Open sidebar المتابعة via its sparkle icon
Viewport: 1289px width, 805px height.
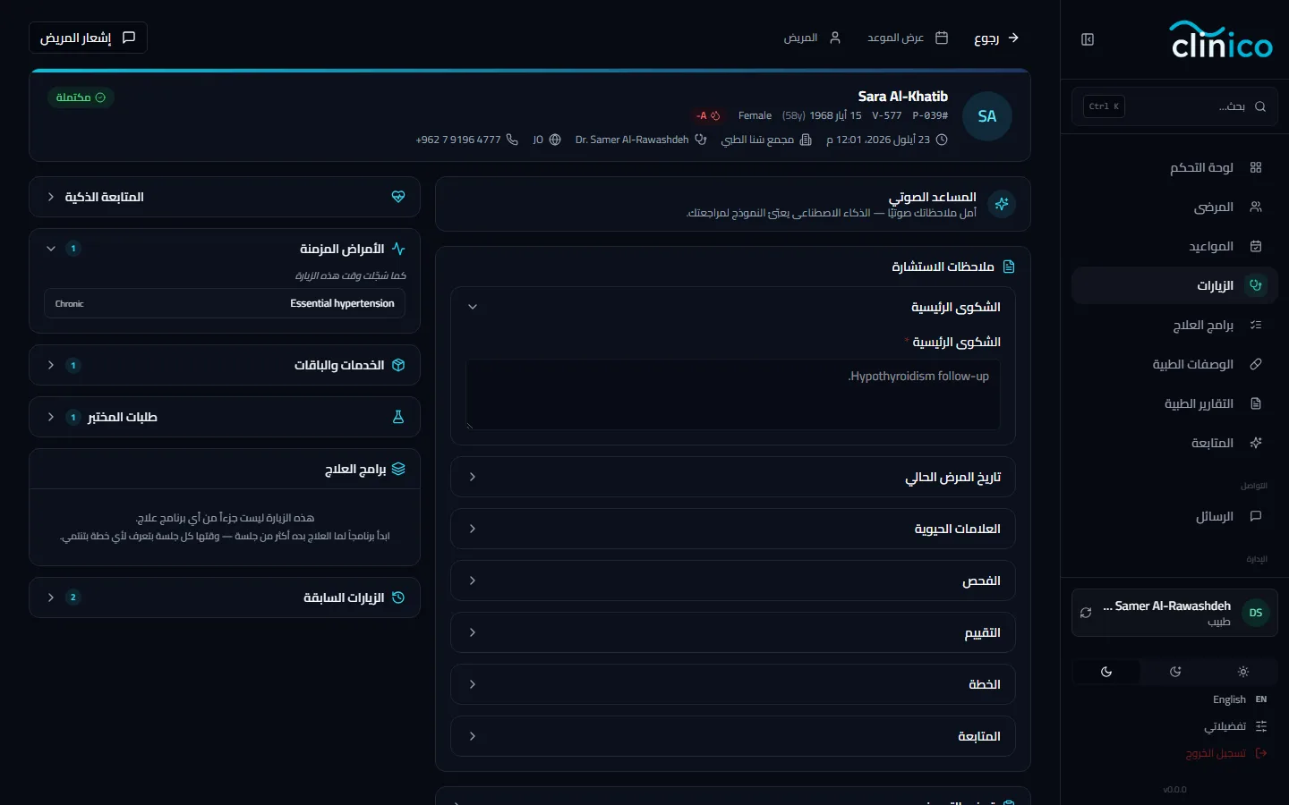coord(1256,443)
